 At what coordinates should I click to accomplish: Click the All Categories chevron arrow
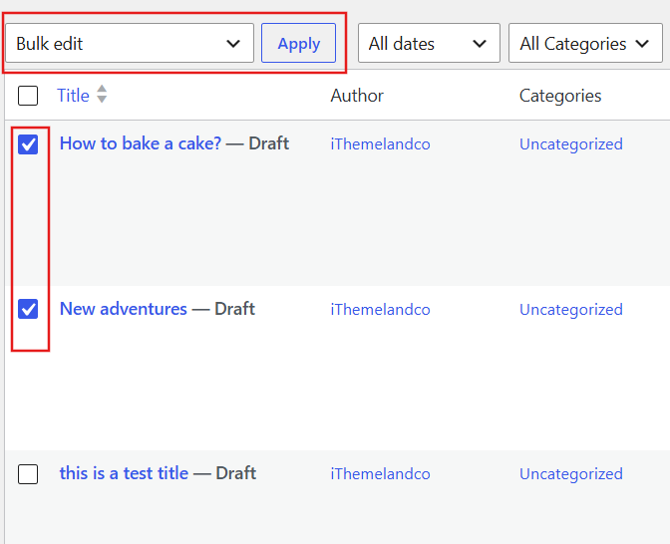(642, 44)
